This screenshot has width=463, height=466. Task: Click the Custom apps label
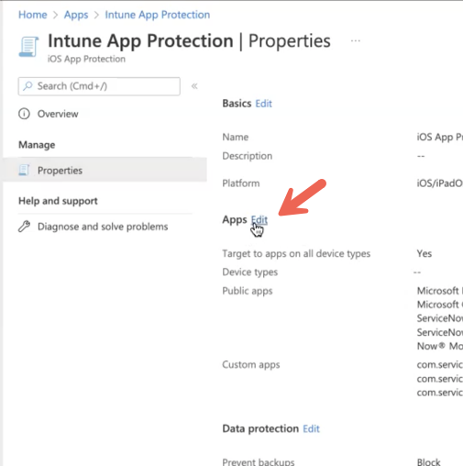[x=251, y=365]
